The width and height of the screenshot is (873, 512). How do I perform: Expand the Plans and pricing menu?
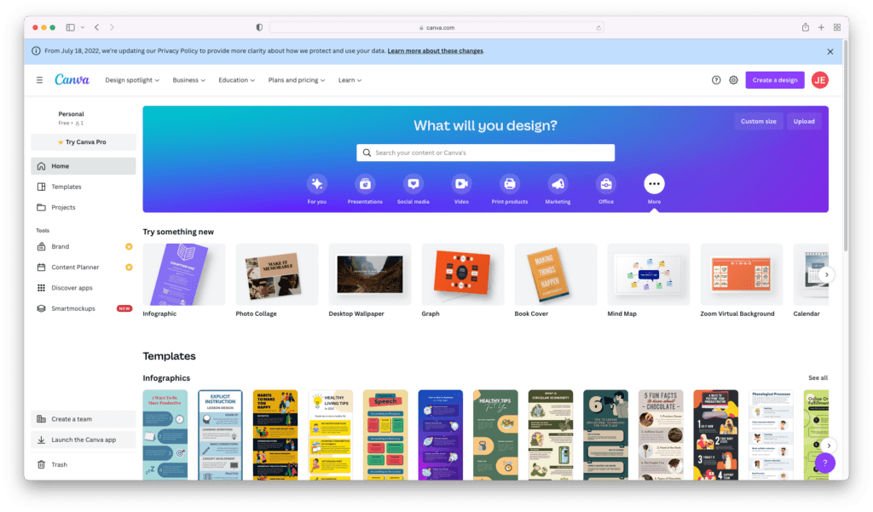(x=296, y=80)
